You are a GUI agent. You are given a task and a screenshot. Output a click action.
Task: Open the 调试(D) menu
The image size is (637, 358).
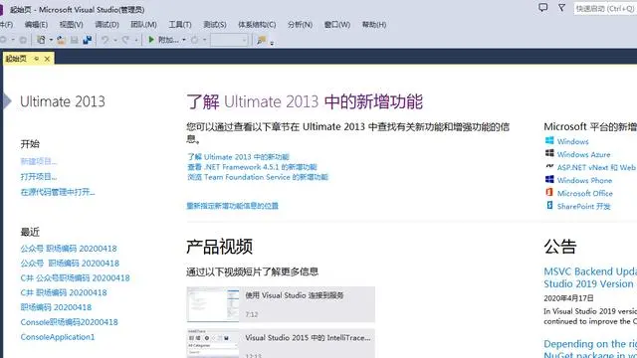click(106, 25)
